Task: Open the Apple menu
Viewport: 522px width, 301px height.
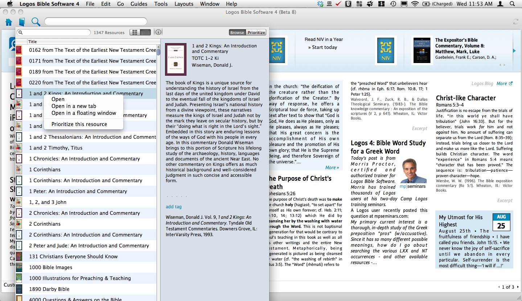Action: (10, 4)
